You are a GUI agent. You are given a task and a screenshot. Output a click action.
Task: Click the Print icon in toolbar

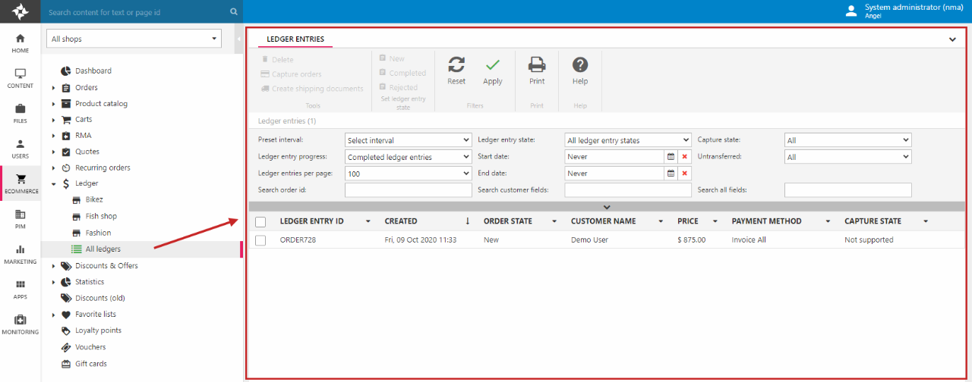(x=537, y=66)
